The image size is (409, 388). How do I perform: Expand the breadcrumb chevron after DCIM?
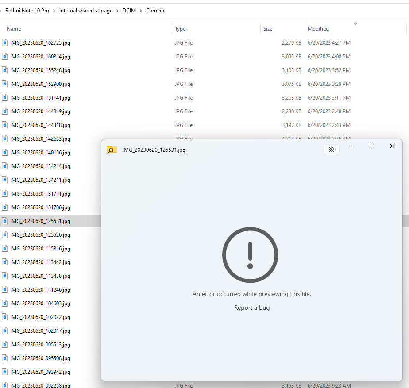coord(140,10)
